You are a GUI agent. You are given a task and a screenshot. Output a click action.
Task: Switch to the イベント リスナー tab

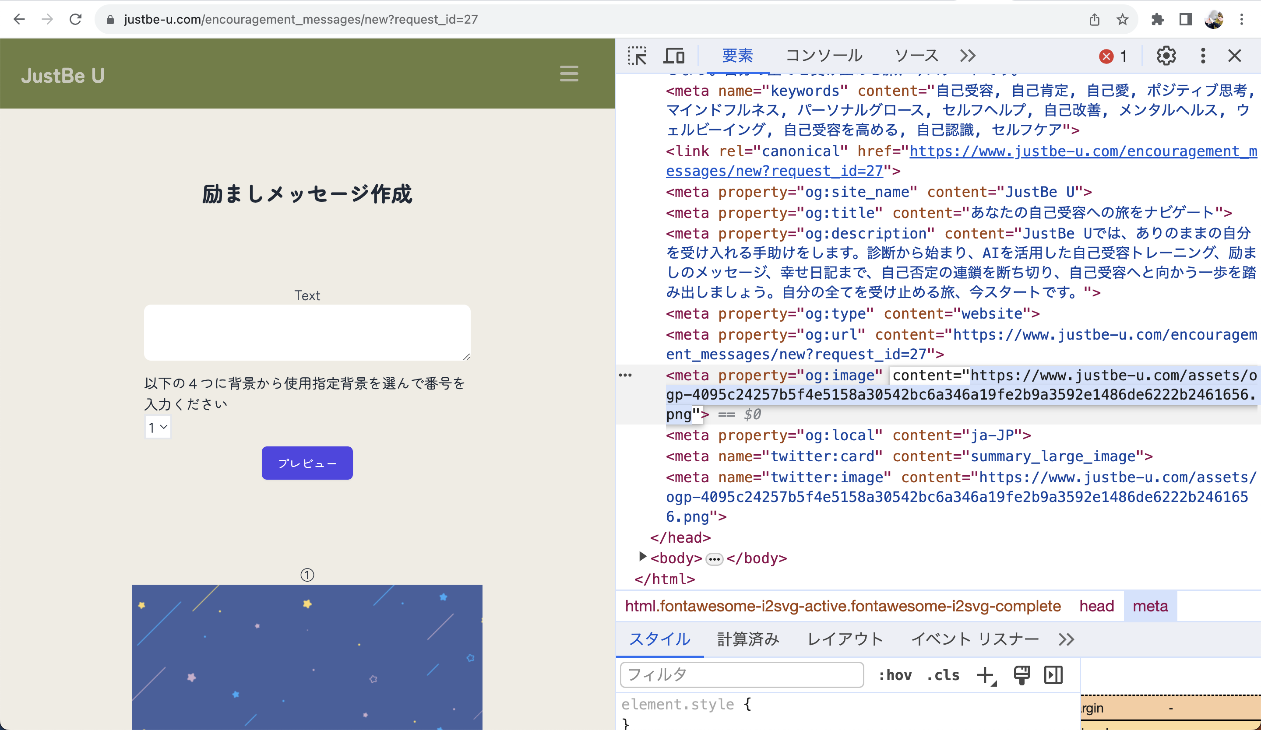[x=974, y=639]
